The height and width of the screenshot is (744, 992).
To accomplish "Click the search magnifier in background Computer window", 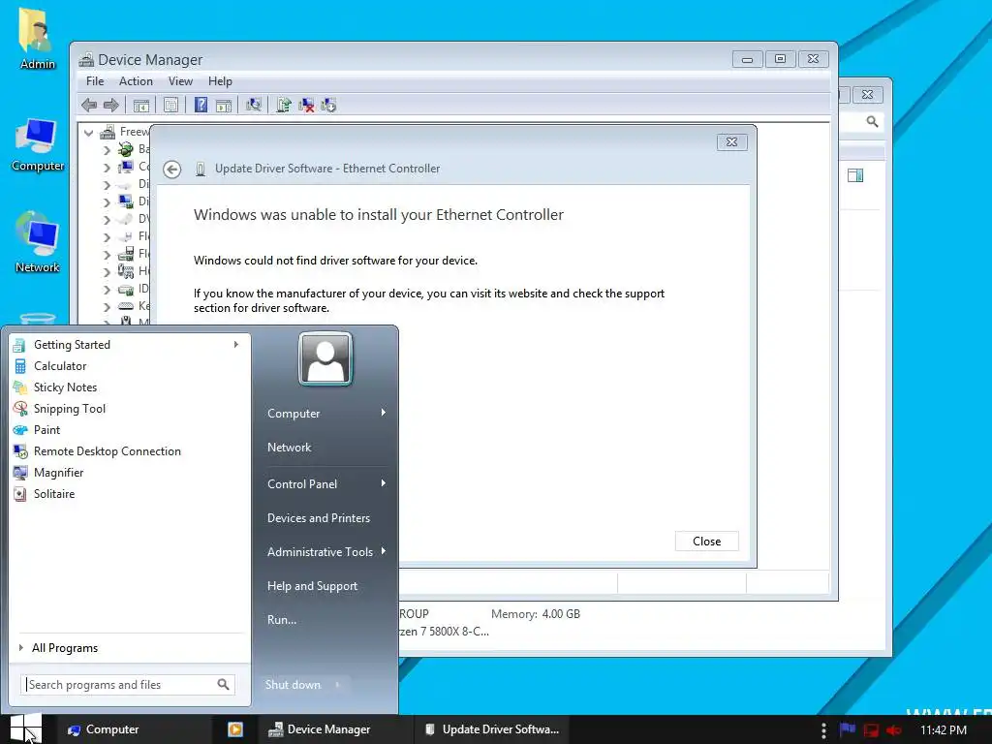I will [x=873, y=121].
